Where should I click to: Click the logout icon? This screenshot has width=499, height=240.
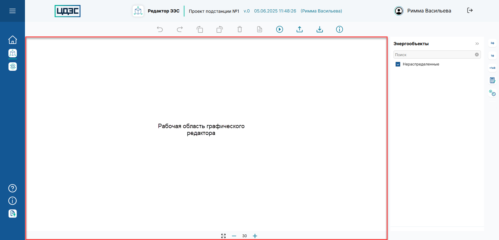[470, 11]
